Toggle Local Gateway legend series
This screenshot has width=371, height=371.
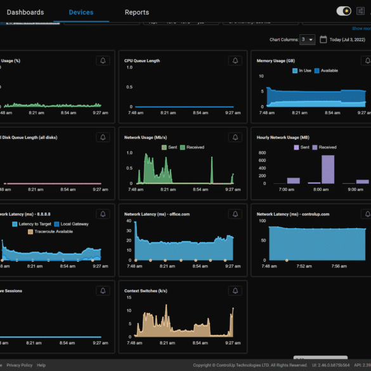coord(71,224)
